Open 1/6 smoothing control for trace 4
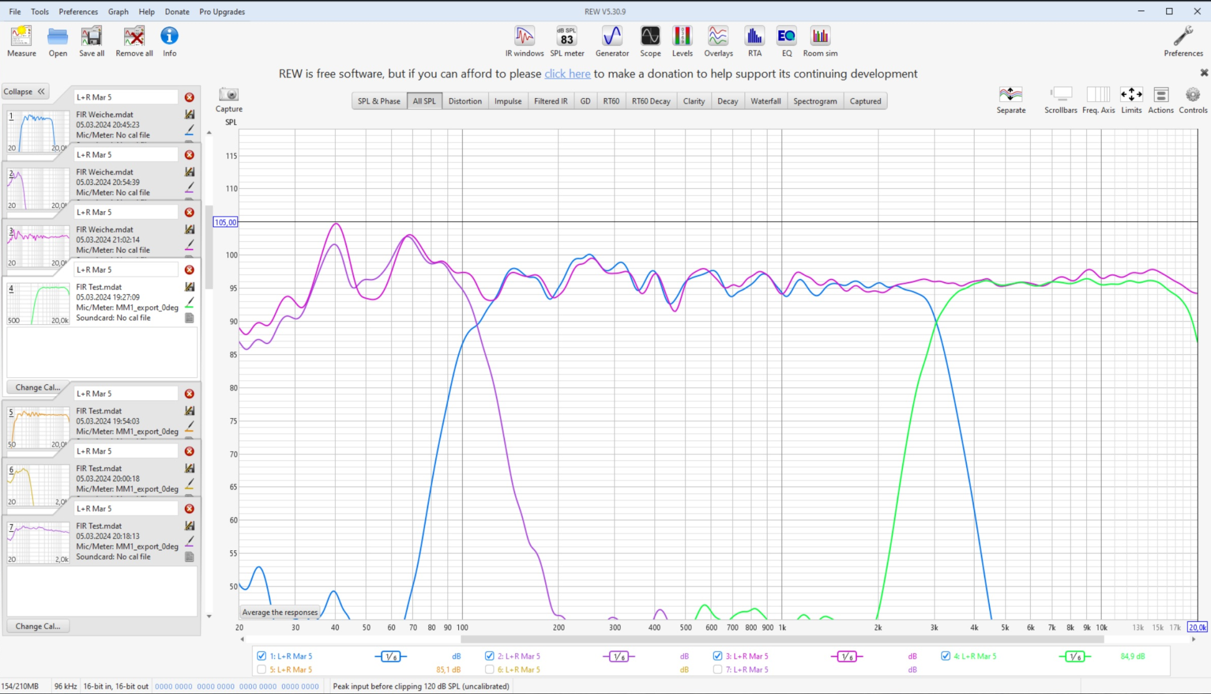The image size is (1211, 694). pos(1074,656)
